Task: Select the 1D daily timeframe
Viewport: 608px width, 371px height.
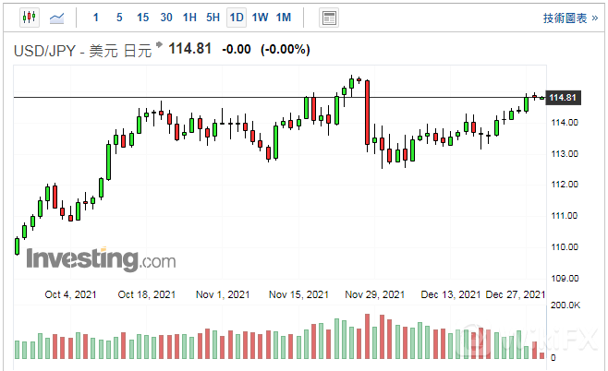Action: 237,18
